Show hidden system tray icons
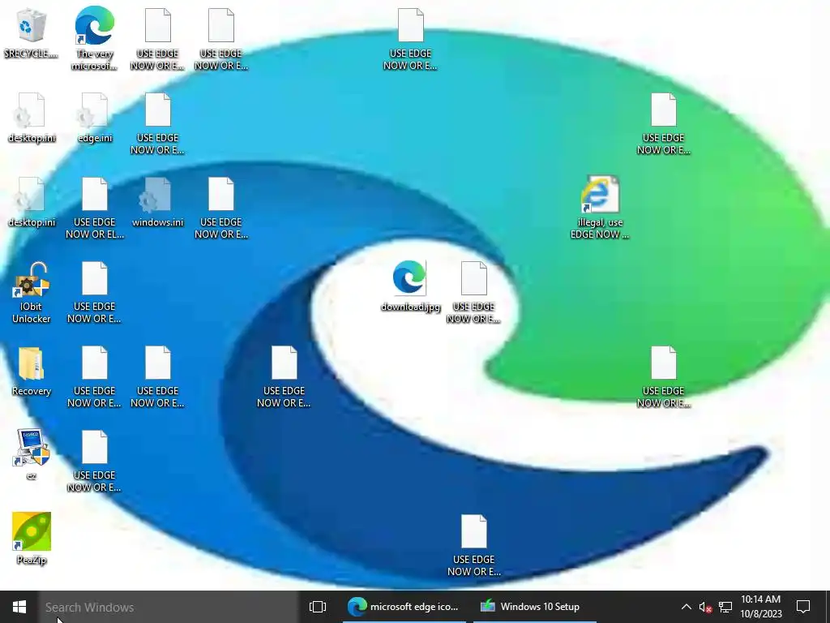Image resolution: width=830 pixels, height=623 pixels. pyautogui.click(x=686, y=607)
